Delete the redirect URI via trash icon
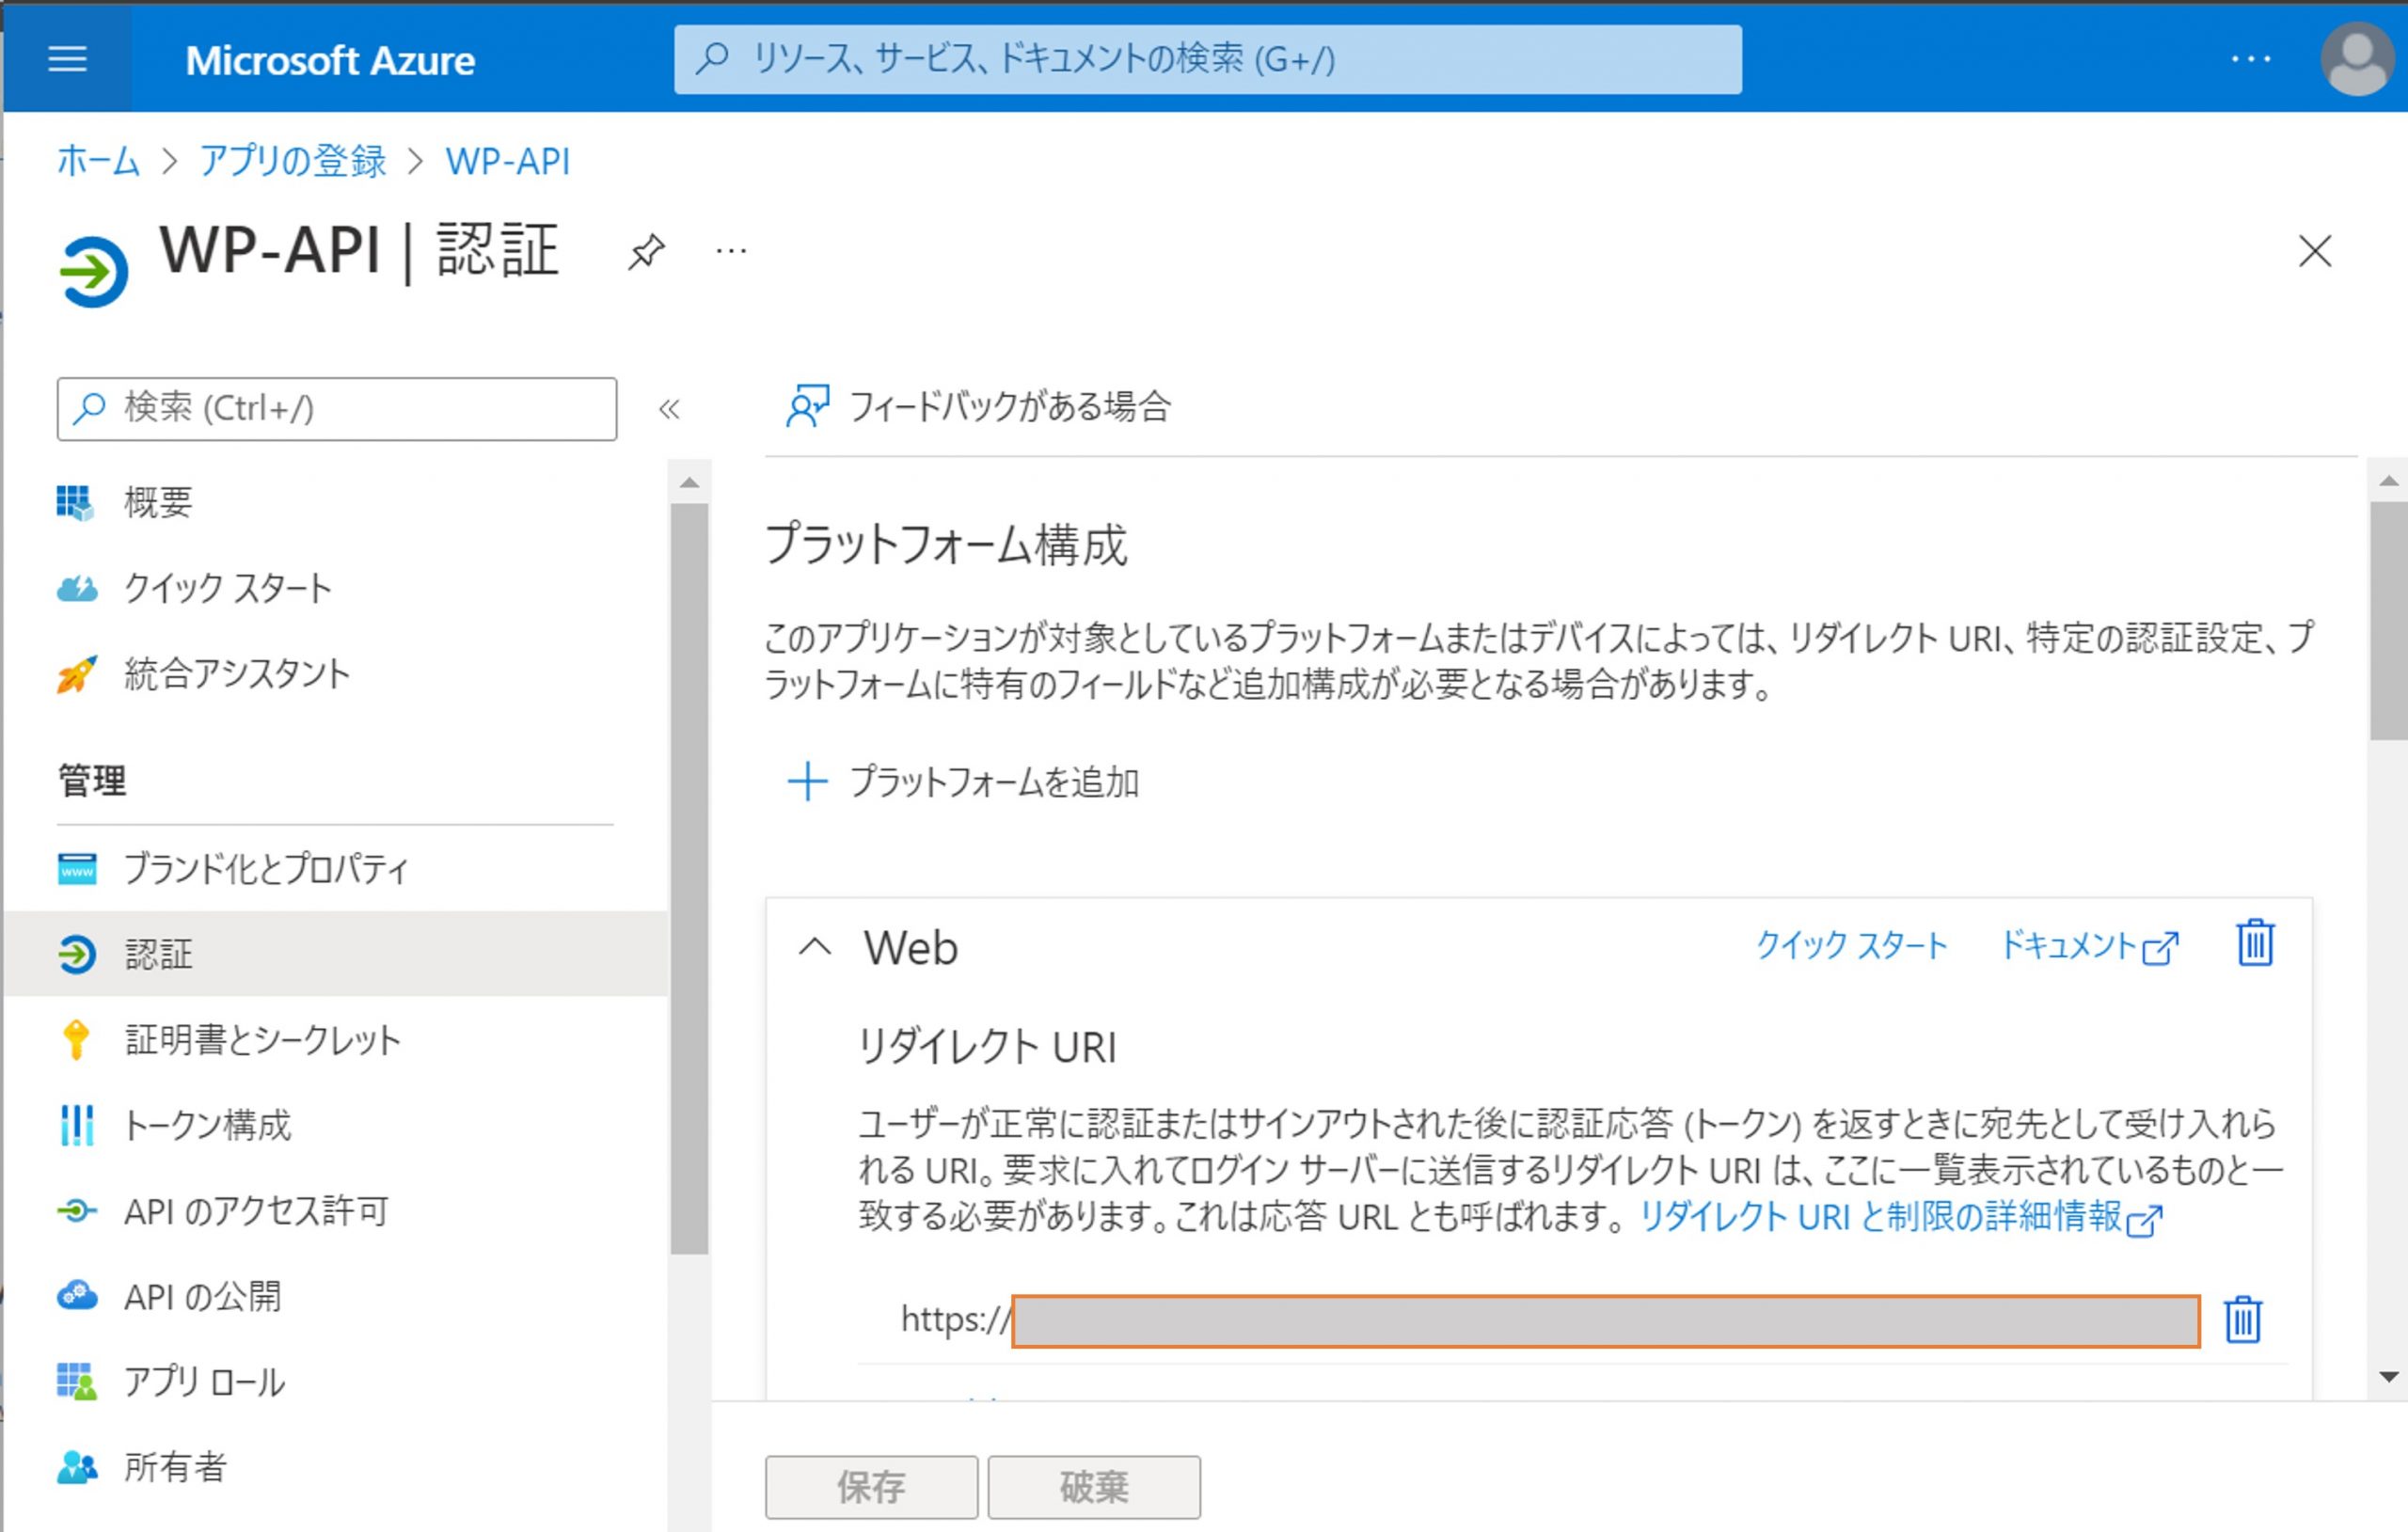Image resolution: width=2408 pixels, height=1532 pixels. (2242, 1320)
